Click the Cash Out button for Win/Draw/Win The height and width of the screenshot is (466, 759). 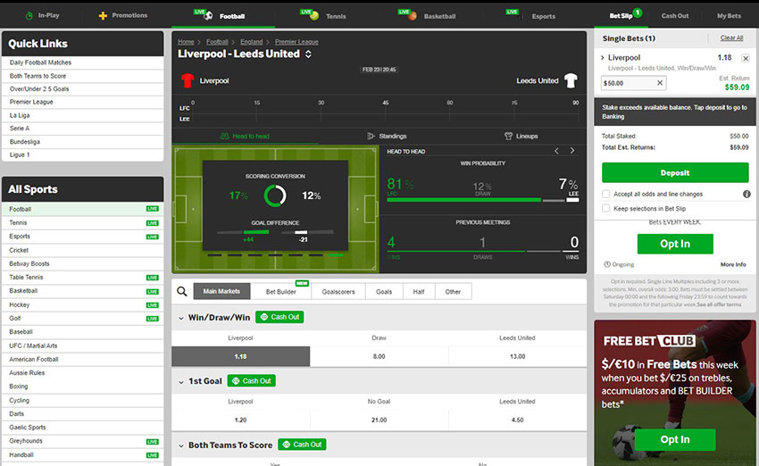(x=279, y=317)
